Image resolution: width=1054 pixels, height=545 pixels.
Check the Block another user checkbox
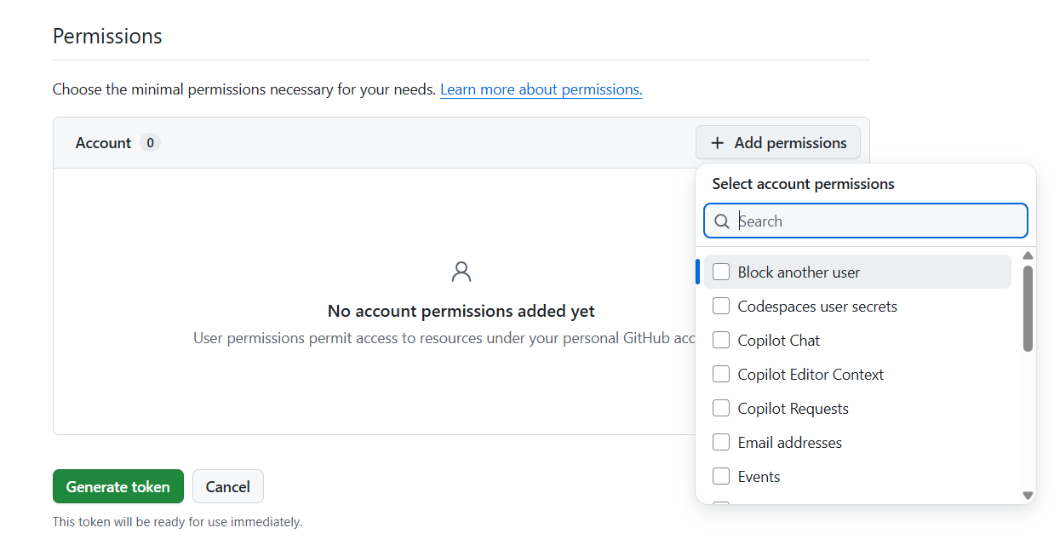(x=721, y=272)
